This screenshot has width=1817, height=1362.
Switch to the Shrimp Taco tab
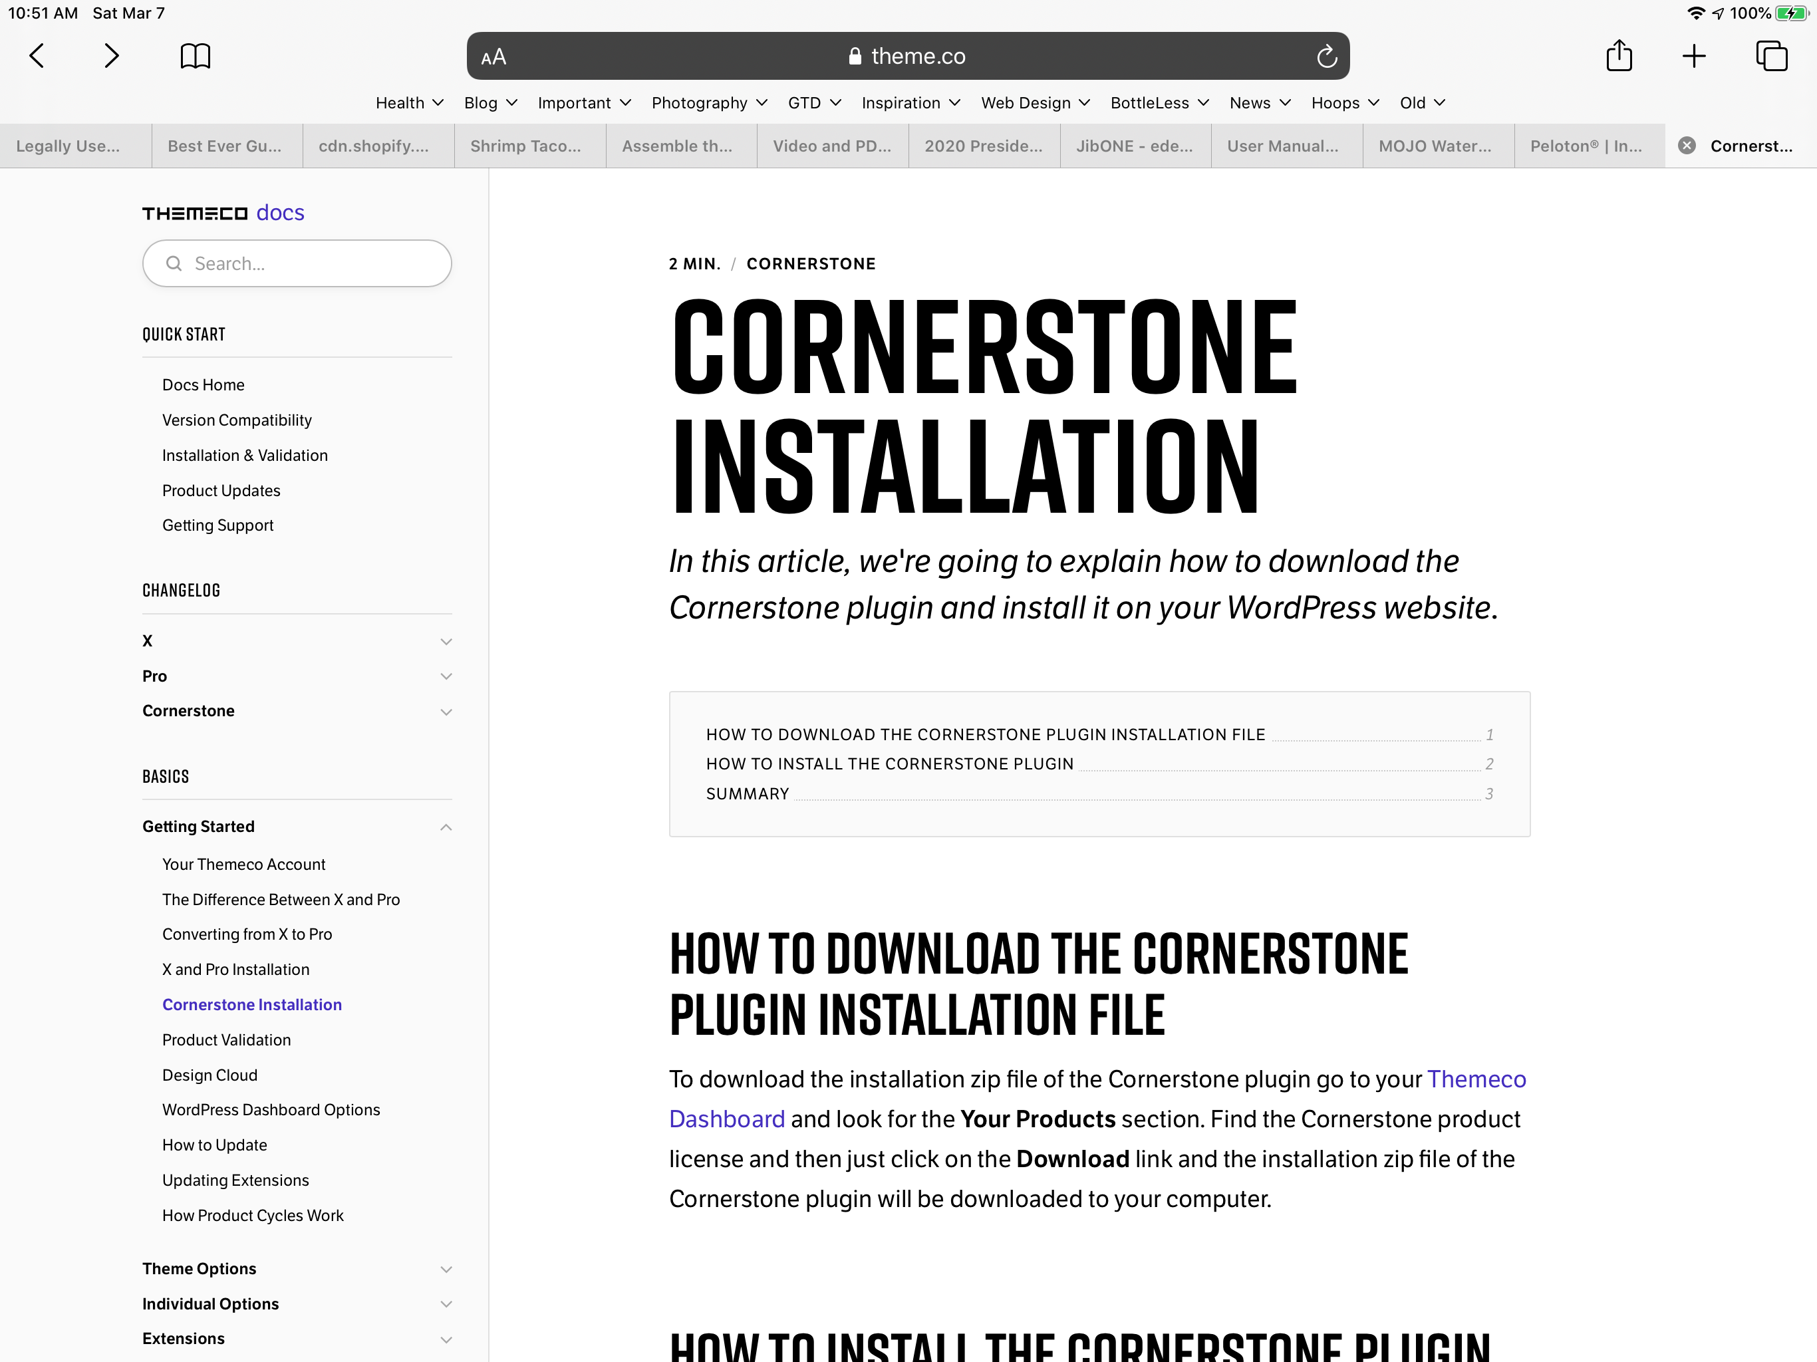530,146
